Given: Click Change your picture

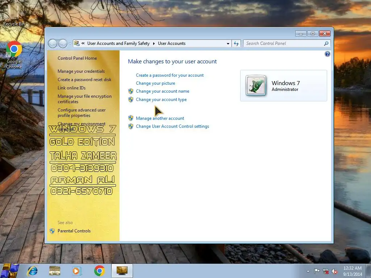Looking at the screenshot, I should [x=155, y=83].
